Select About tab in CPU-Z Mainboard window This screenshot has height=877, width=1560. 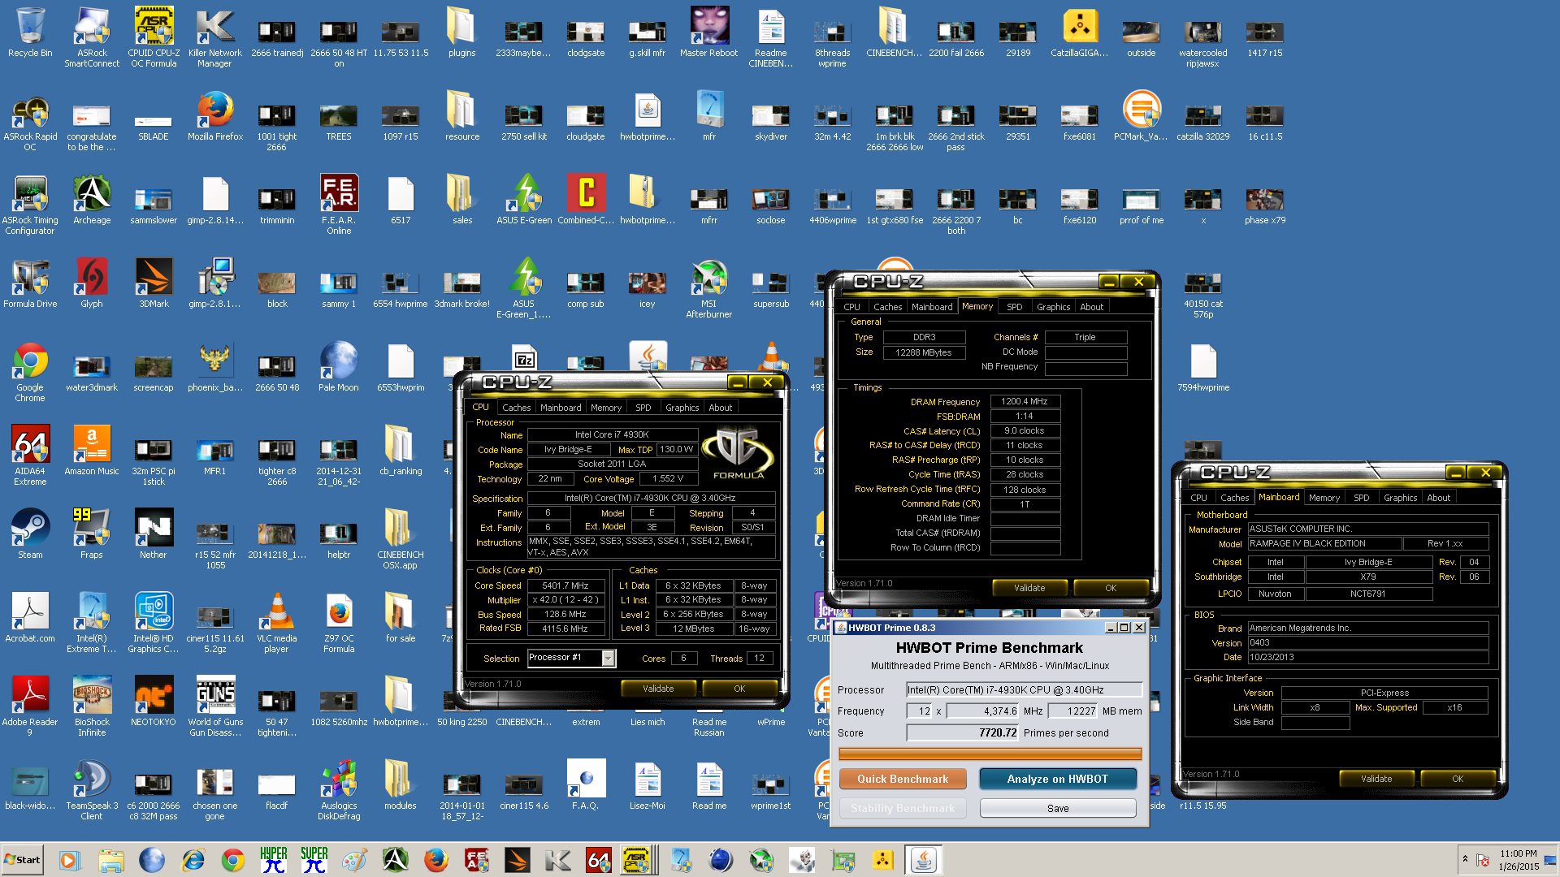[x=1438, y=498]
